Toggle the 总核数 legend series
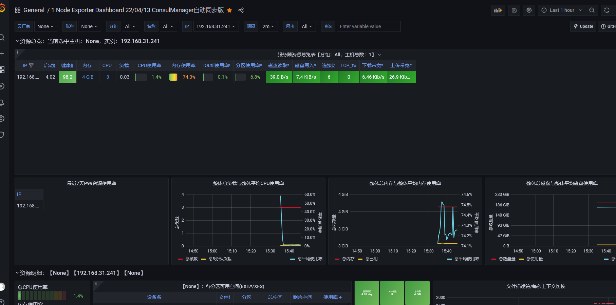The height and width of the screenshot is (305, 616). (x=191, y=259)
